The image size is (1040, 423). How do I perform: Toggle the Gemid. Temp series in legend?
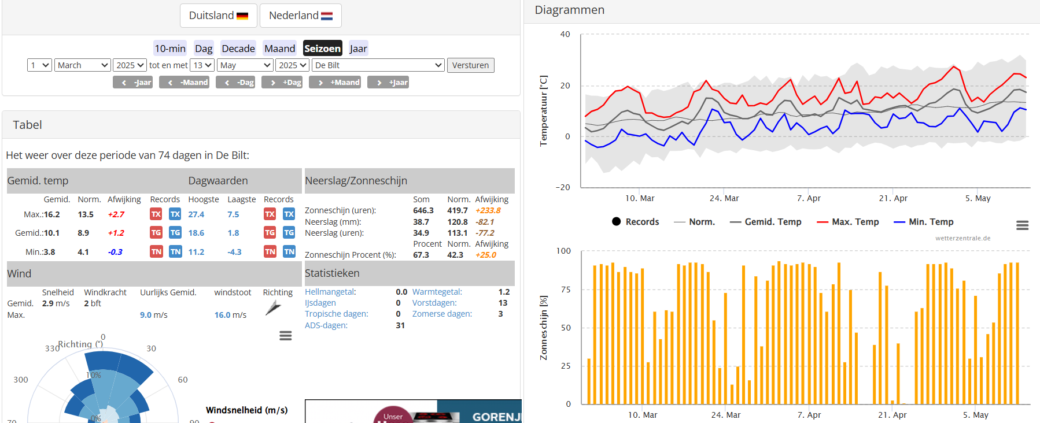pyautogui.click(x=765, y=222)
